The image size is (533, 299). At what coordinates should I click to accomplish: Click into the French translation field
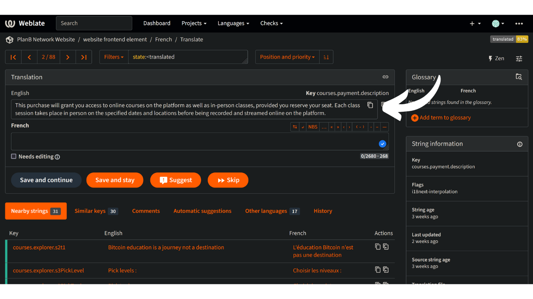[x=200, y=142]
